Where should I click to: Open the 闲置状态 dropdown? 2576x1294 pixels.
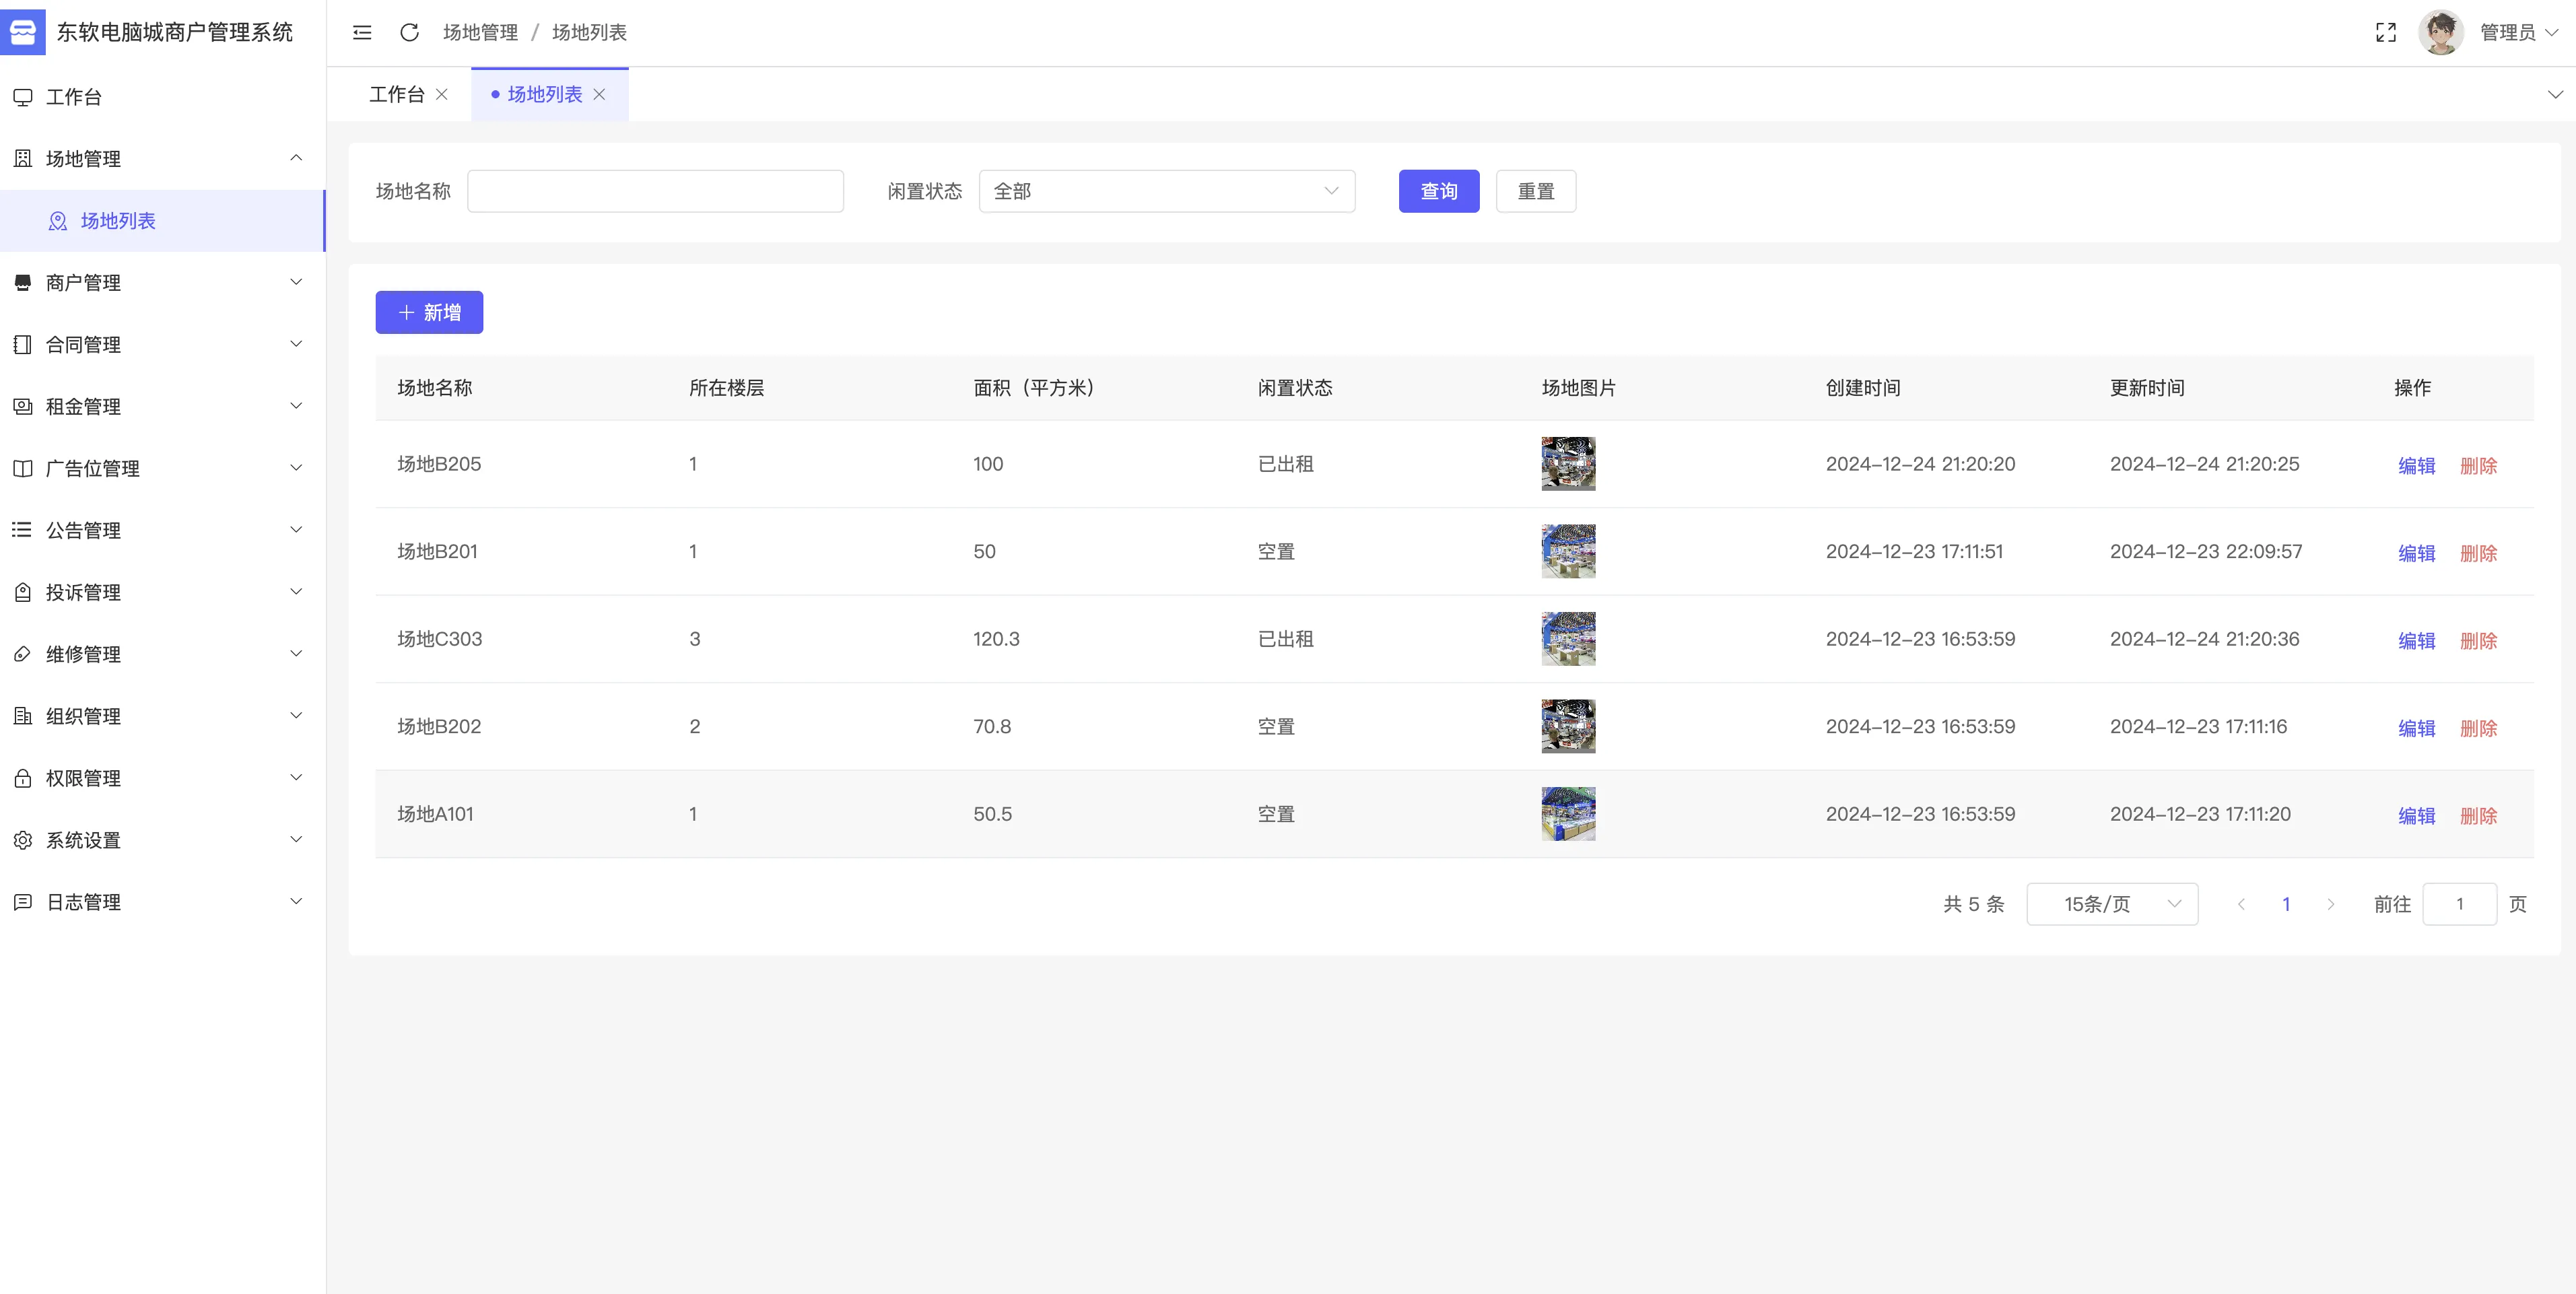(x=1166, y=191)
